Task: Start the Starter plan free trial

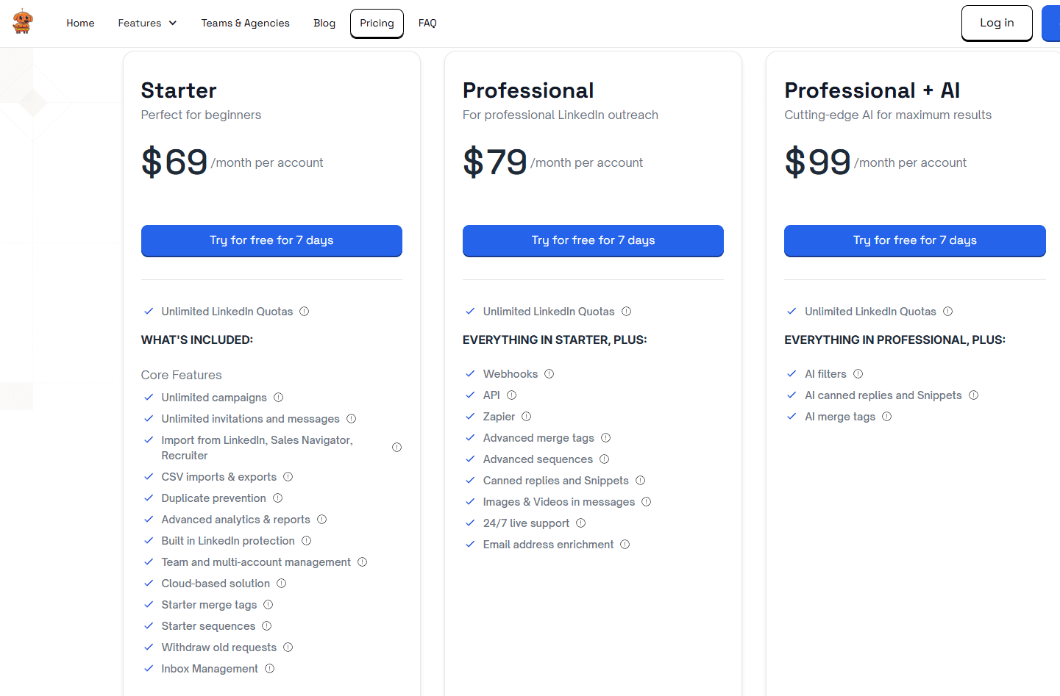Action: coord(271,240)
